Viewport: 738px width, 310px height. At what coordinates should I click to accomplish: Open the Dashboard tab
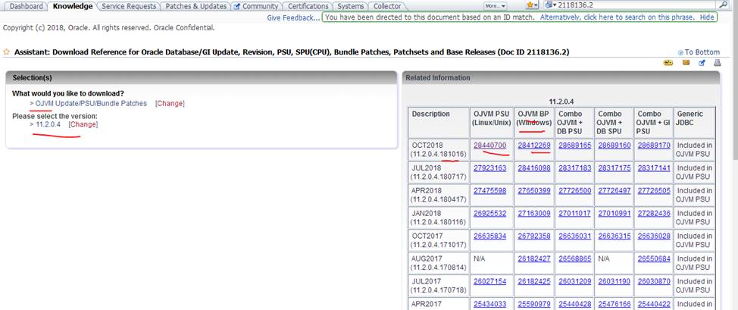(x=27, y=6)
